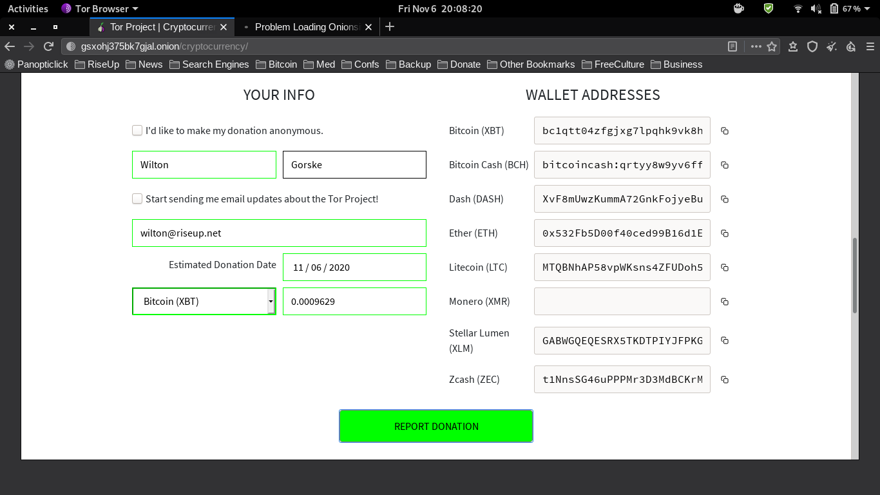The height and width of the screenshot is (495, 880).
Task: Bookmark this page with the star
Action: click(772, 46)
